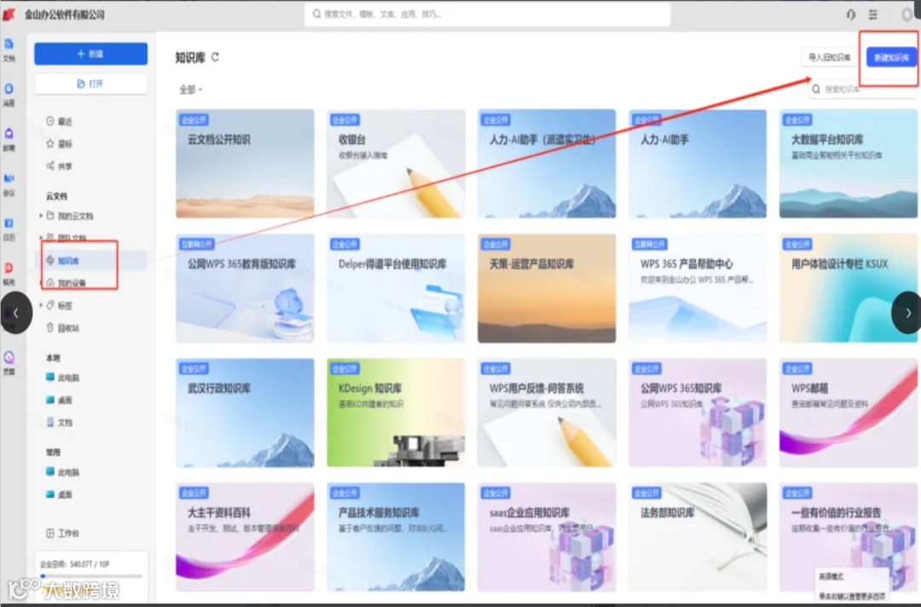Open 法务部知识库 card
Image resolution: width=921 pixels, height=607 pixels.
698,537
